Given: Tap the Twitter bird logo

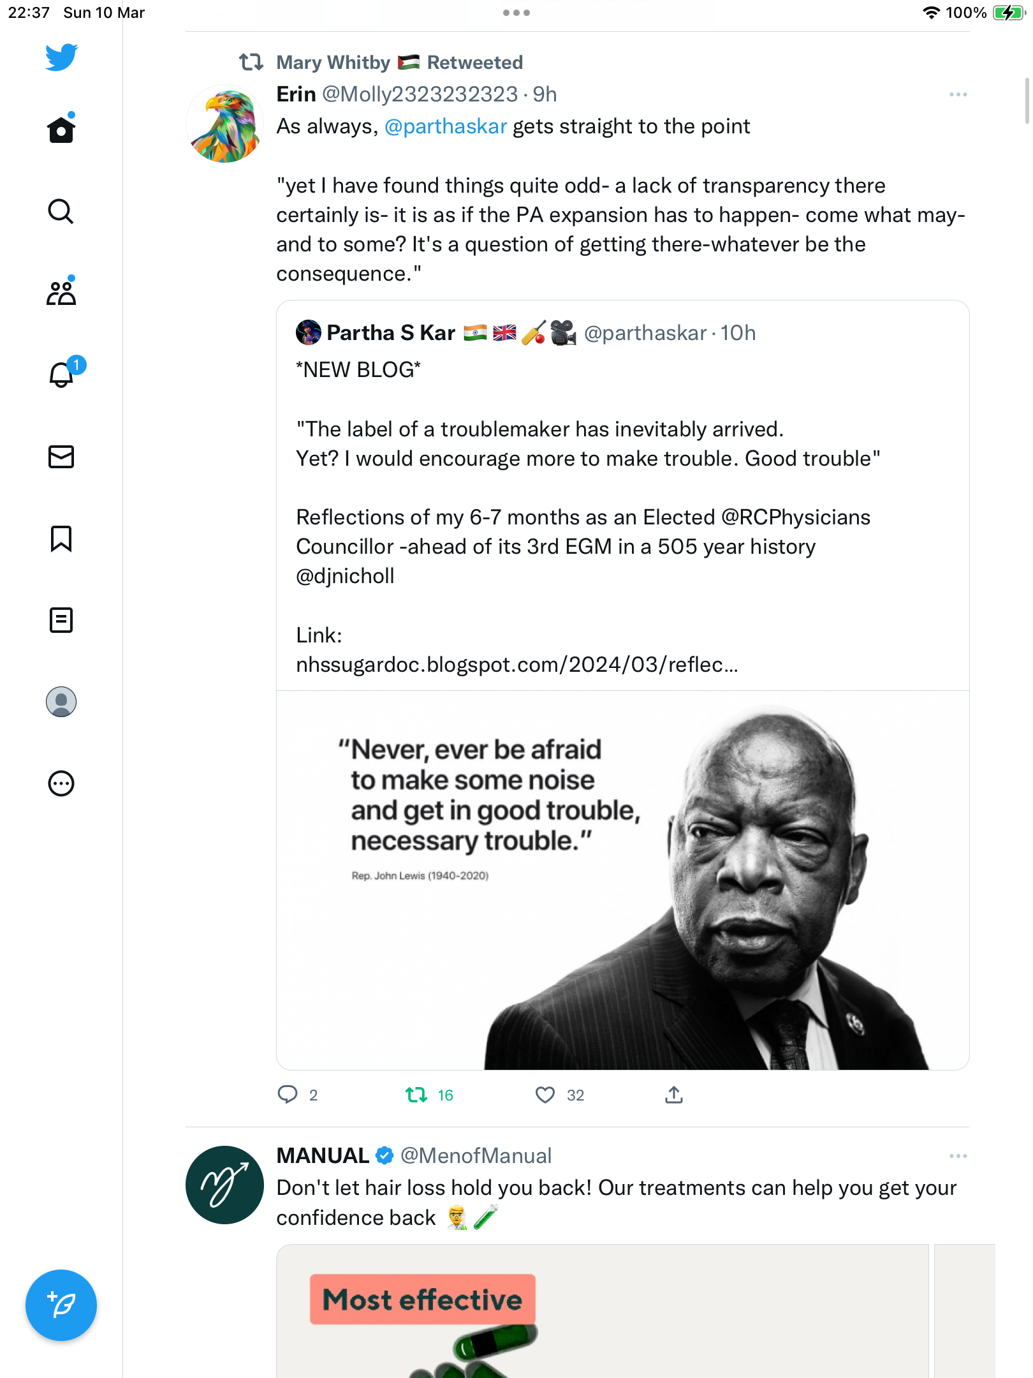Looking at the screenshot, I should 61,57.
